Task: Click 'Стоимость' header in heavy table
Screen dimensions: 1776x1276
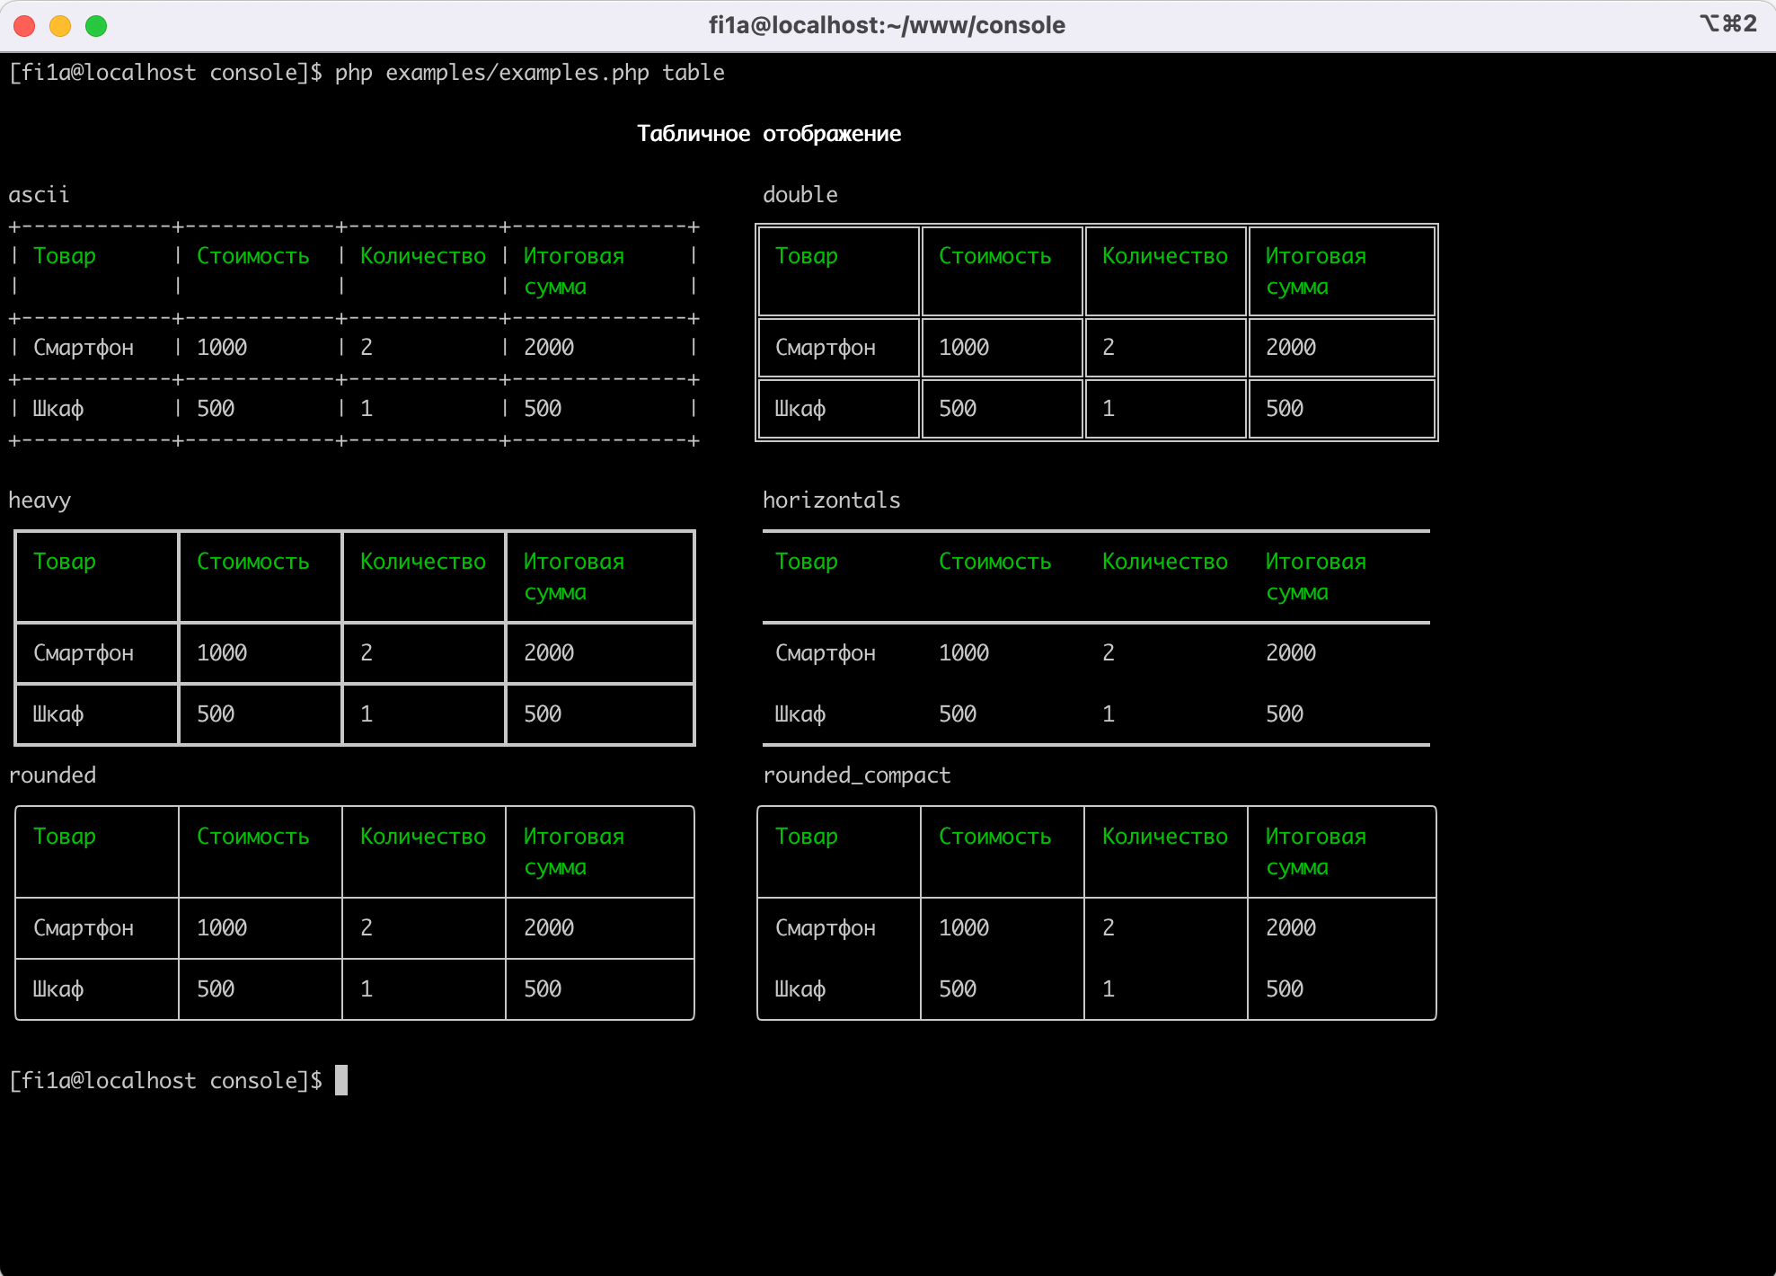Action: click(253, 562)
